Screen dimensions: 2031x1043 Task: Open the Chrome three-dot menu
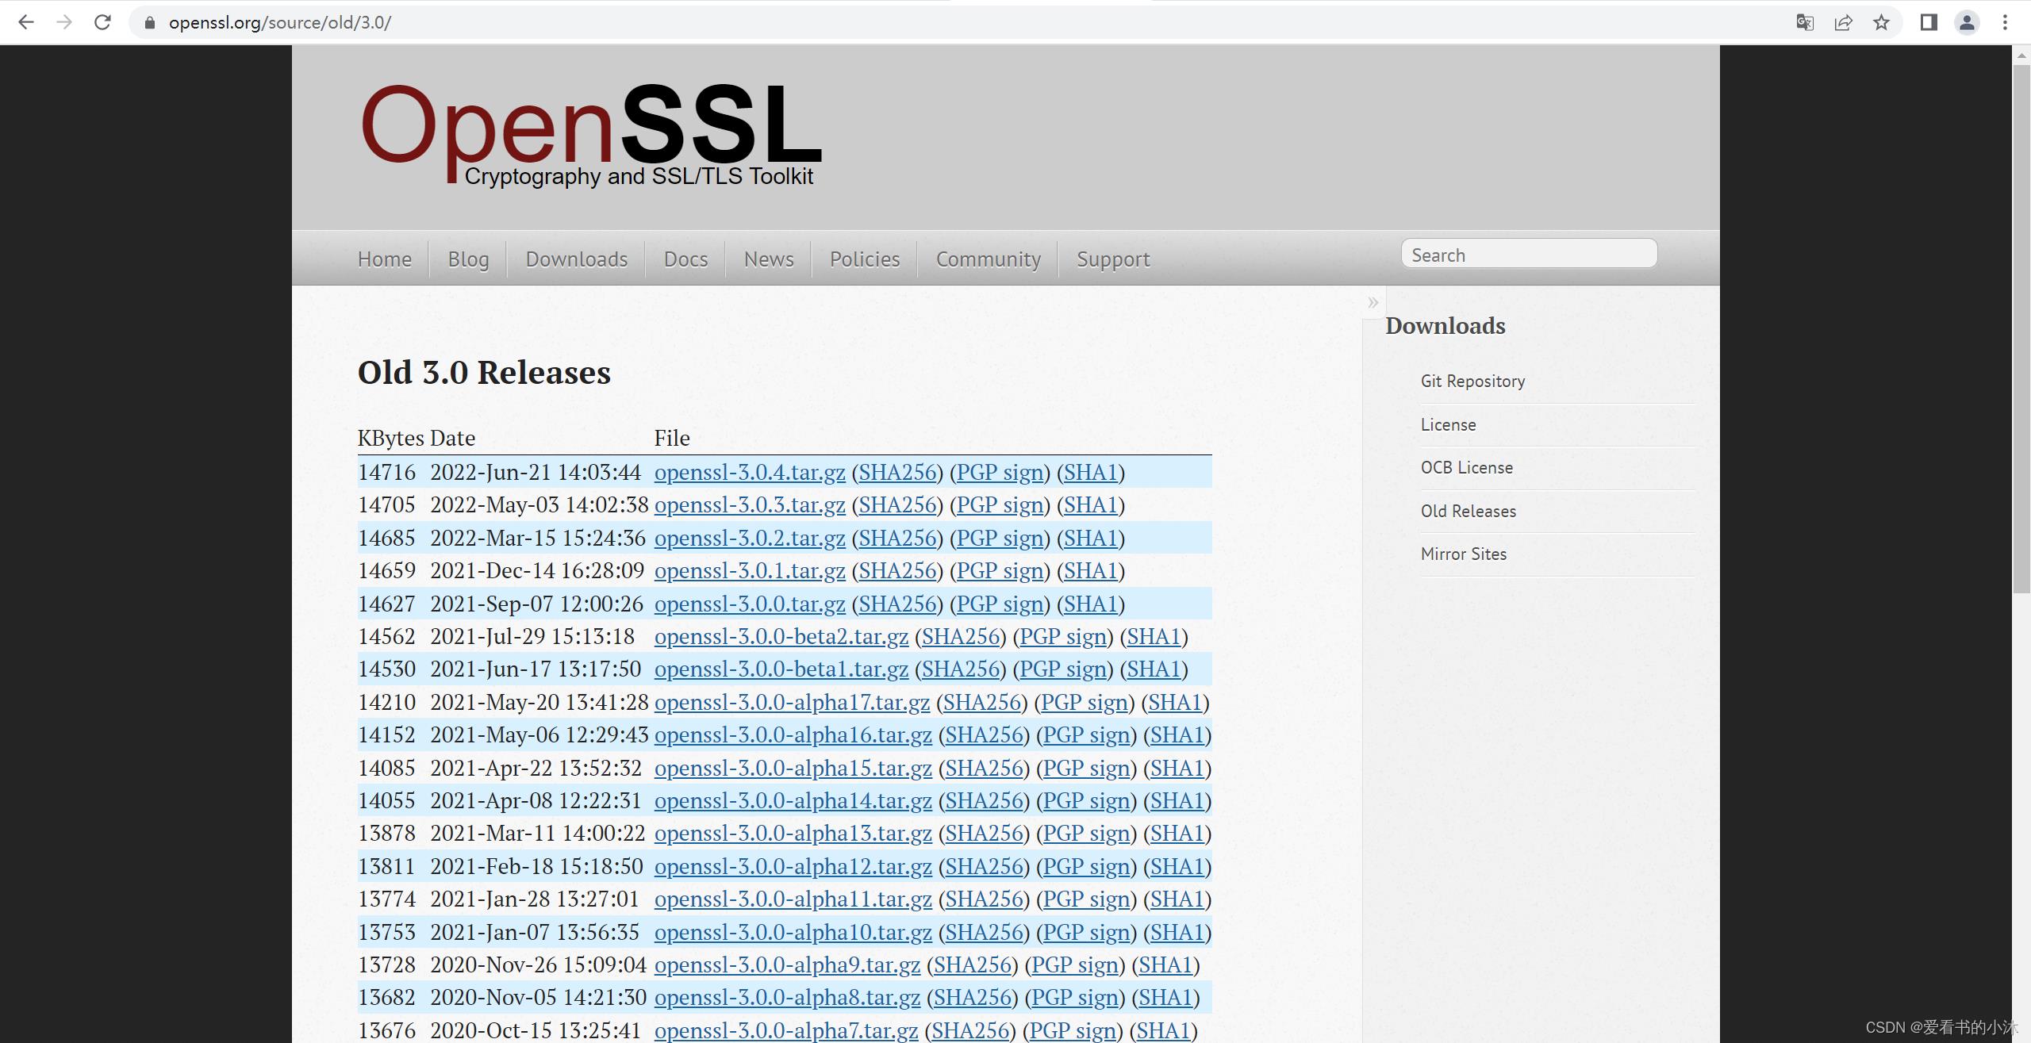click(2005, 22)
